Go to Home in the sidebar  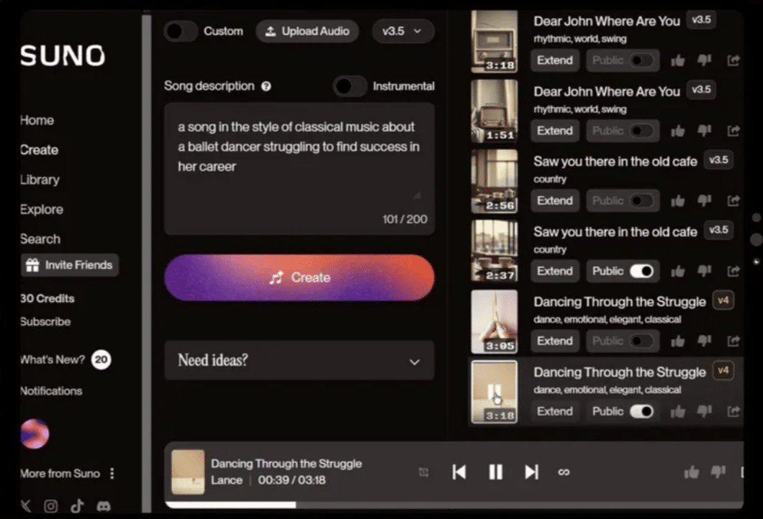tap(37, 121)
